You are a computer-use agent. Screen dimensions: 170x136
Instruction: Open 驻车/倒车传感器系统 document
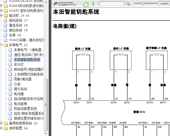29,113
